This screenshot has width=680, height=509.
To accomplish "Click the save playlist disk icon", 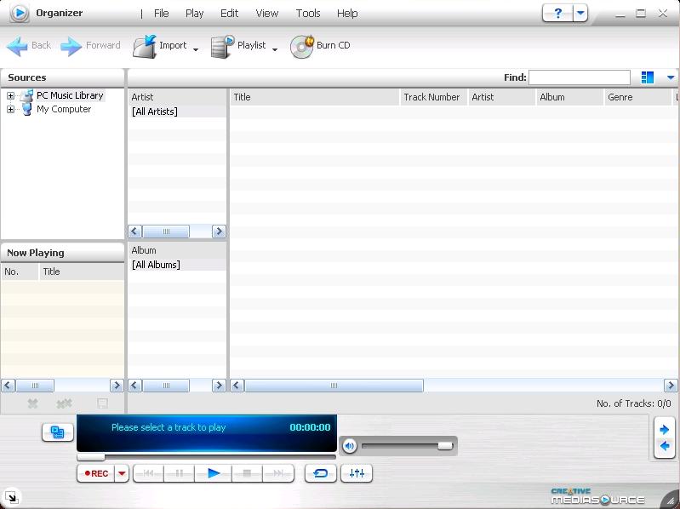I will click(x=102, y=403).
